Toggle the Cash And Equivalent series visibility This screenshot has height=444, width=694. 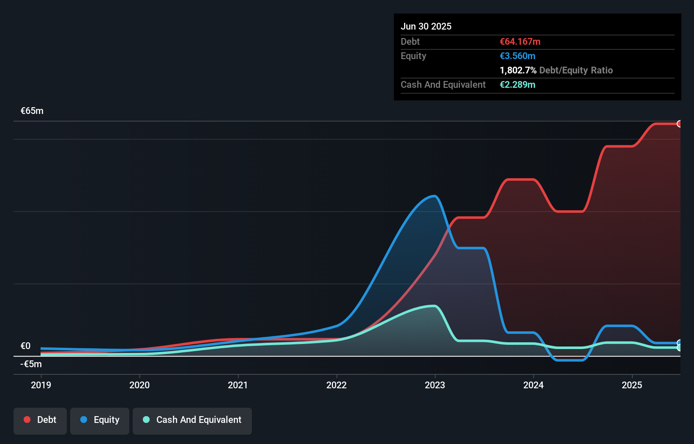192,420
